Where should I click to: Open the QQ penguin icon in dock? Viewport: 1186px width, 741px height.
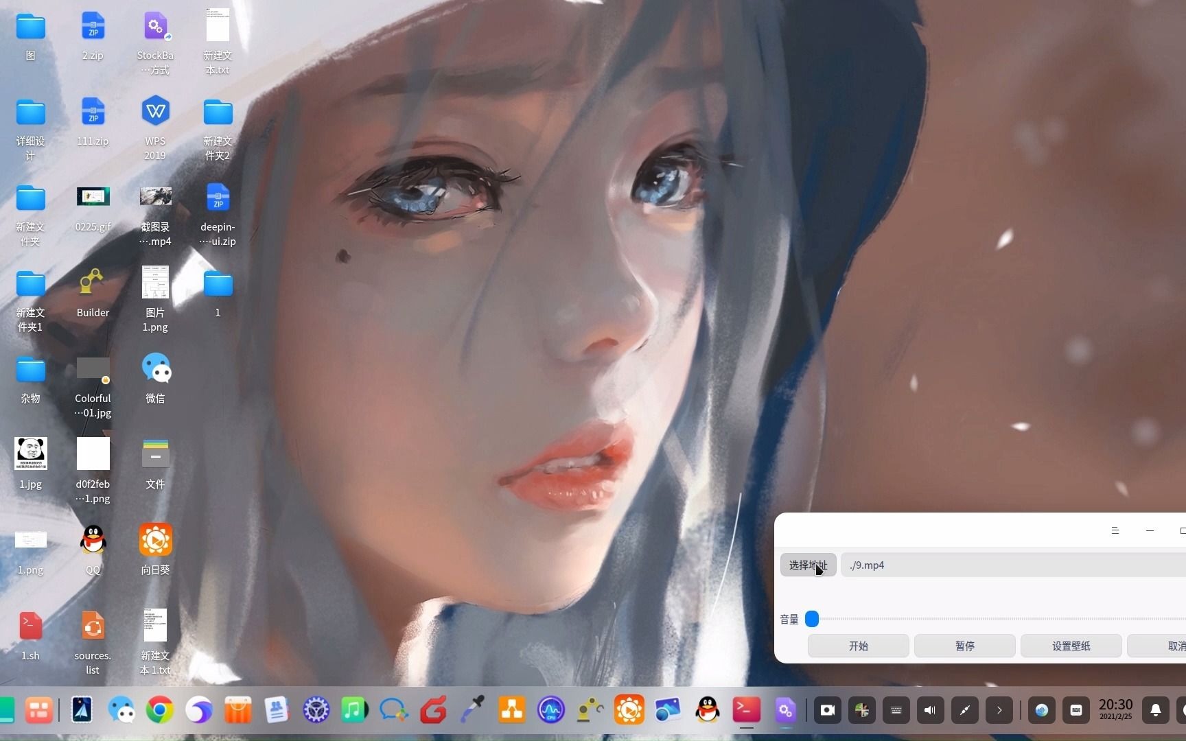coord(707,710)
